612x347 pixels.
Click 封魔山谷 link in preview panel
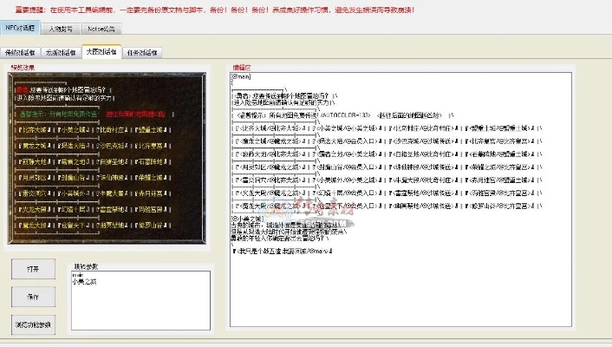tap(74, 178)
